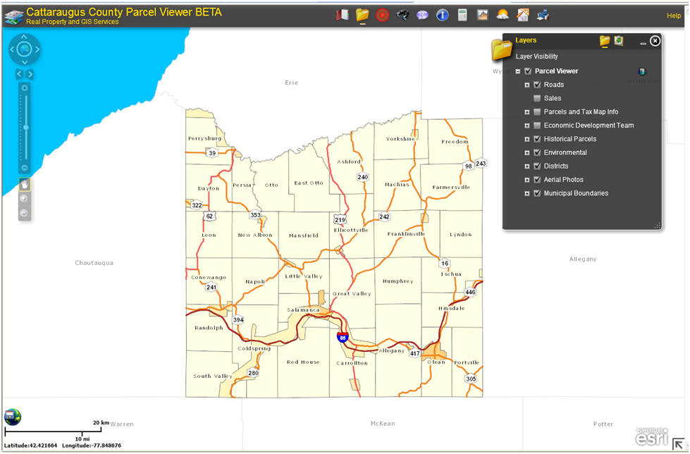Uncheck the Districts layer checkbox

[537, 166]
